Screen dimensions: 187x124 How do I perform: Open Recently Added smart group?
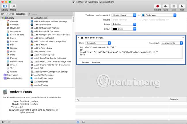(15, 78)
